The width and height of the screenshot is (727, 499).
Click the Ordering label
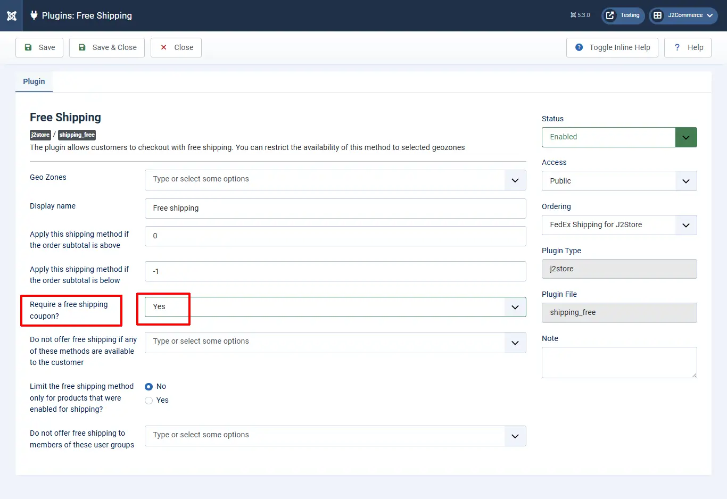click(x=556, y=206)
